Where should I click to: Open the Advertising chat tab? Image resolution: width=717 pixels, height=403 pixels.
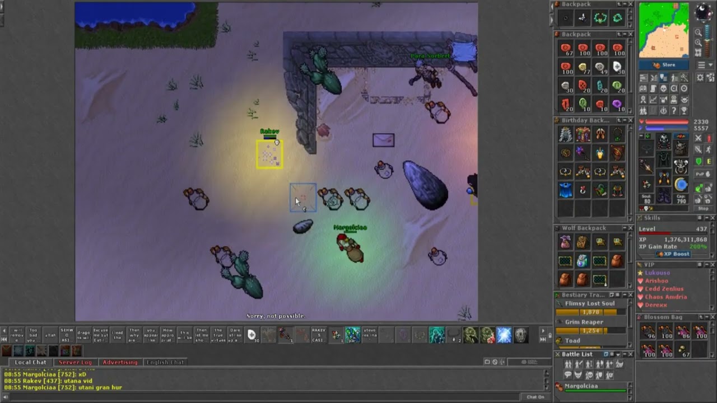click(x=120, y=362)
